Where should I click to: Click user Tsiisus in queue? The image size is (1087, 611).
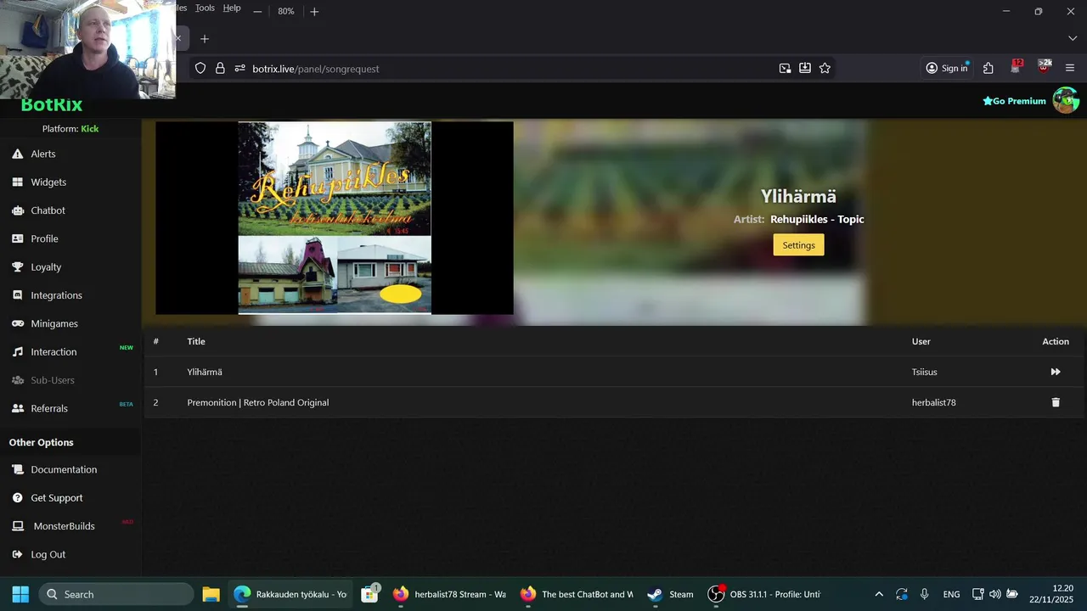(925, 372)
